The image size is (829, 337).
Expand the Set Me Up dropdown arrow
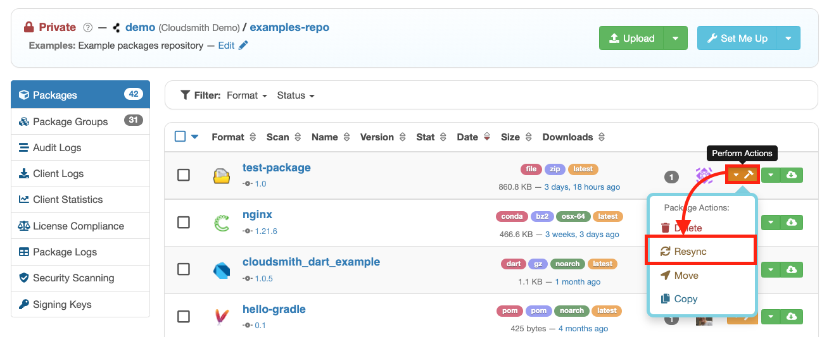click(x=788, y=38)
